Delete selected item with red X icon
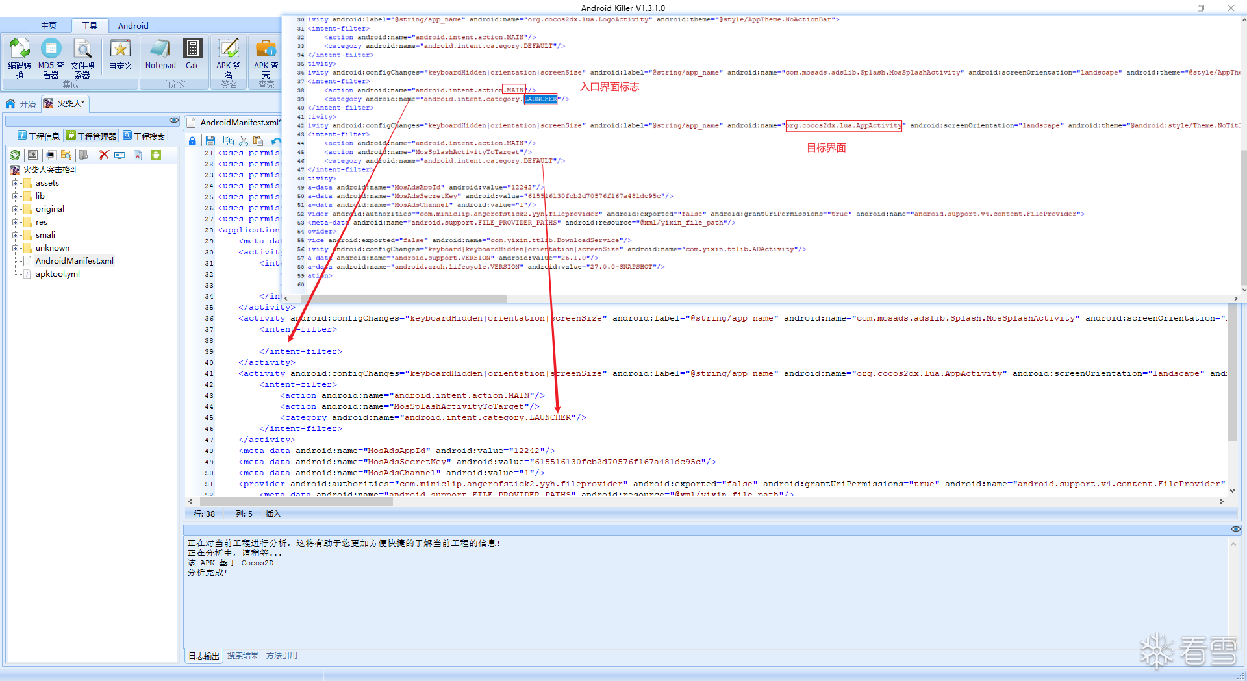This screenshot has width=1247, height=681. pos(104,155)
